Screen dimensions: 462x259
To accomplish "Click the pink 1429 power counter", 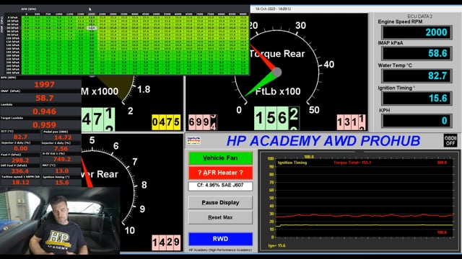I will (166, 242).
